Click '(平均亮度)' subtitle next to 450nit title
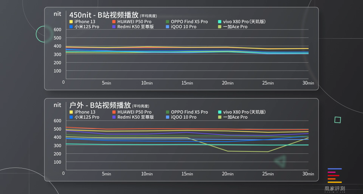363x194 pixels. (x=149, y=16)
